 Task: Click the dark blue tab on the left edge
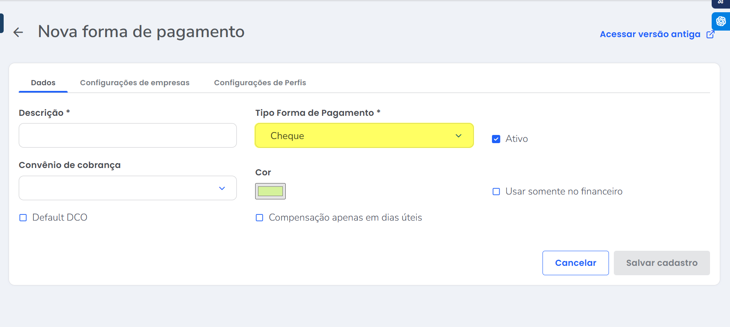(2, 23)
